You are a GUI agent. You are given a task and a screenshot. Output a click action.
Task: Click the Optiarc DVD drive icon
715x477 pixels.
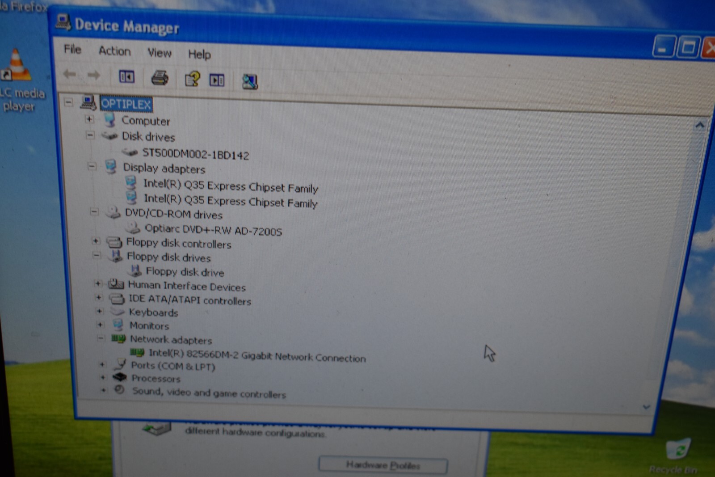[132, 228]
